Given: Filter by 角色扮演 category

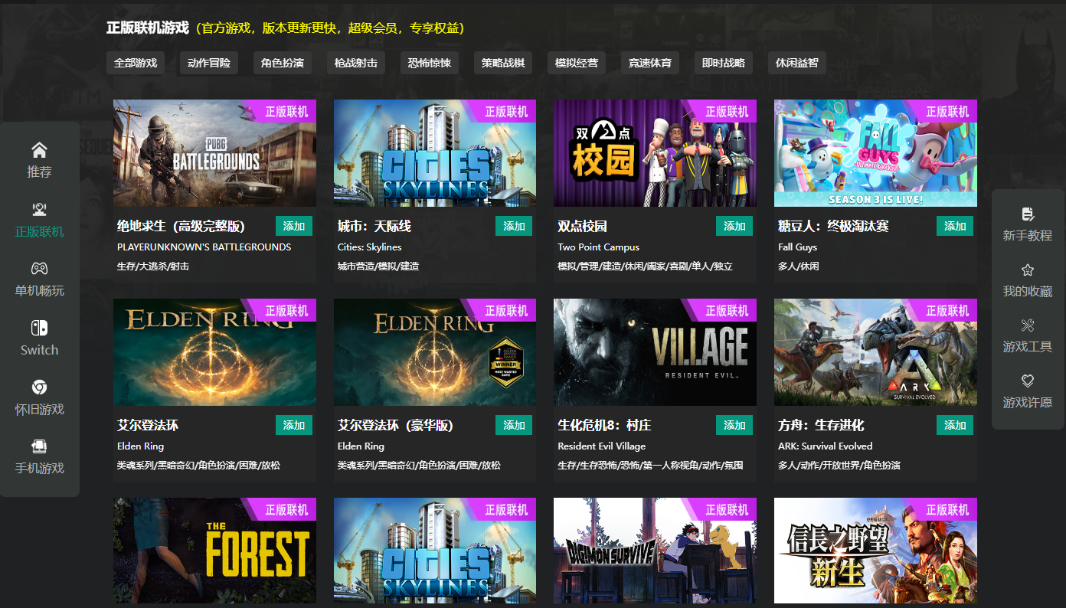Looking at the screenshot, I should 283,63.
